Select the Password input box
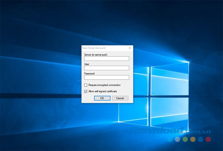This screenshot has height=151, width=223. [x=107, y=78]
